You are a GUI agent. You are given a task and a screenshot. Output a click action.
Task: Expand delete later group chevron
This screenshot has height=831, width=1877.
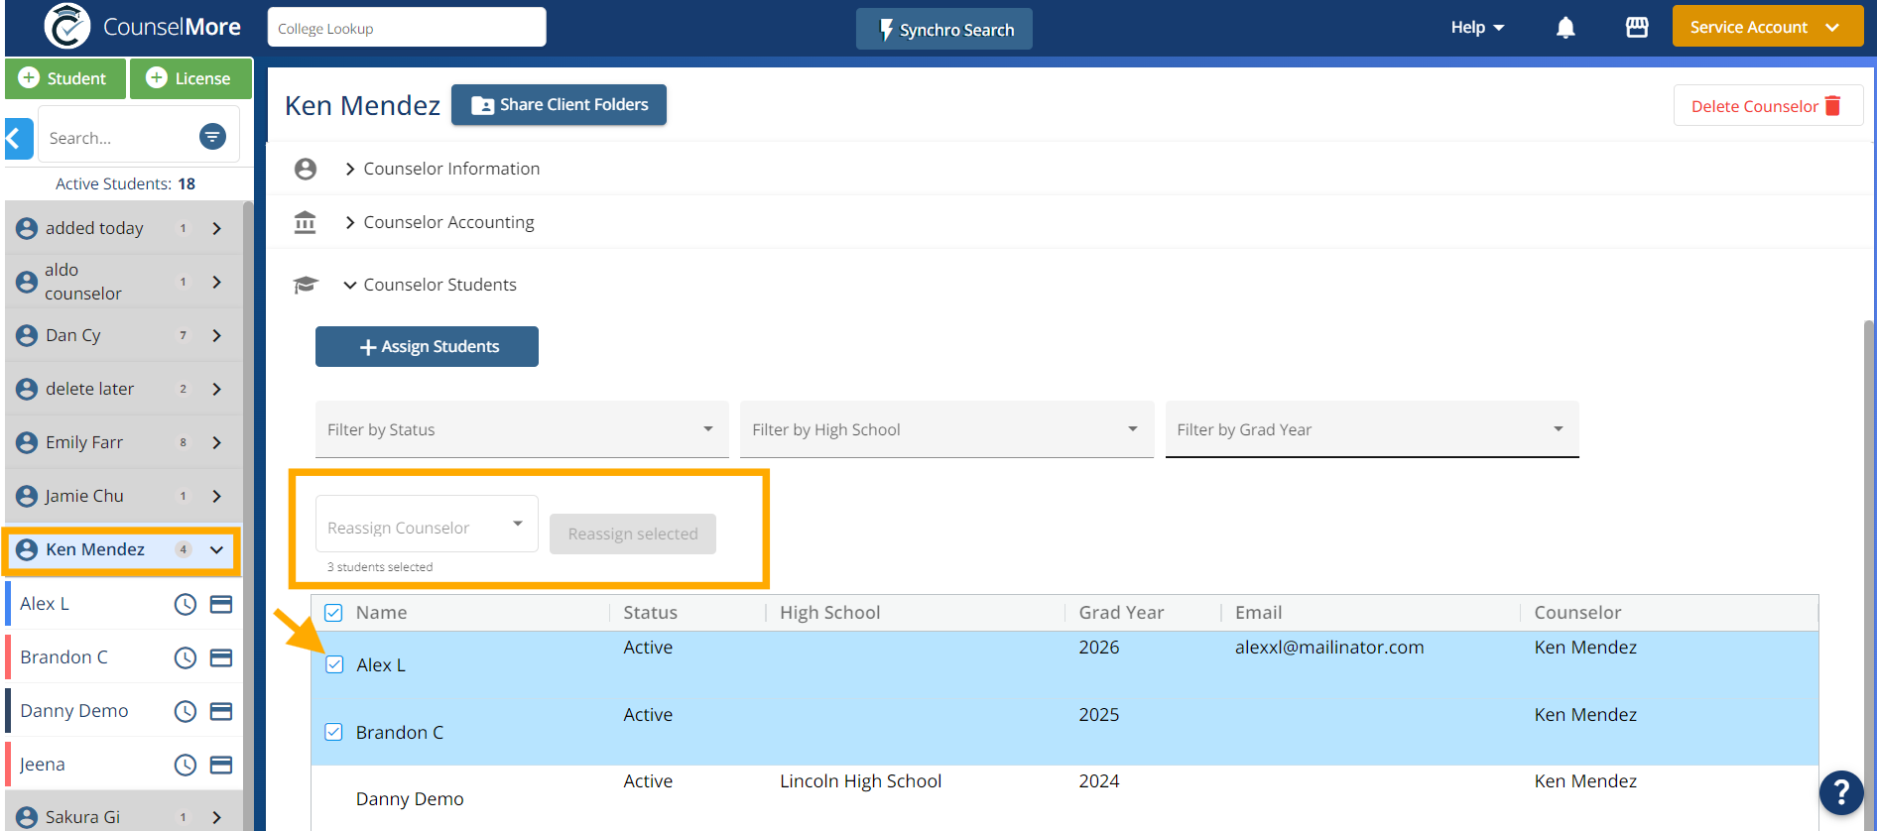(216, 389)
